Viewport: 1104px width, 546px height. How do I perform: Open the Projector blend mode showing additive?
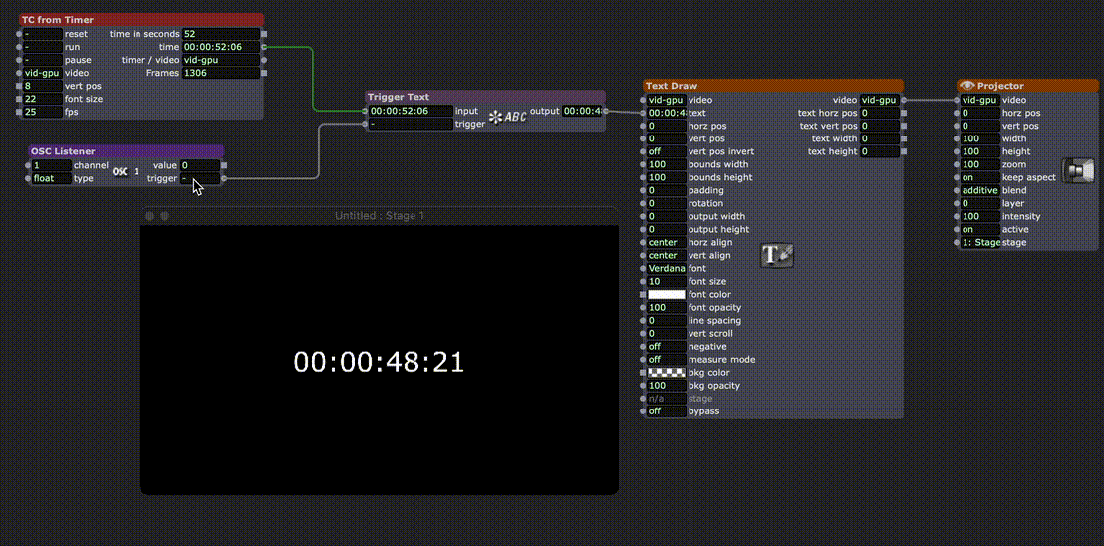click(x=978, y=190)
